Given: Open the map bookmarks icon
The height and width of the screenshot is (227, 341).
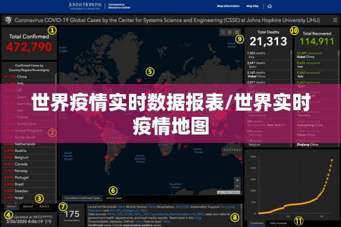Looking at the screenshot, I should 223,32.
